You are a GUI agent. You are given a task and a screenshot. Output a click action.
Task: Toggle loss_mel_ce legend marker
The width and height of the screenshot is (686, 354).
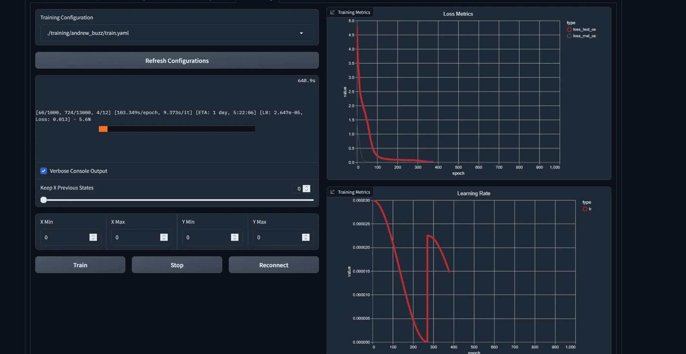point(569,36)
